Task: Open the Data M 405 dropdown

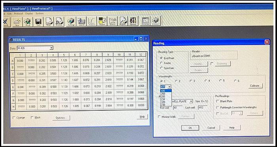Action: click(51, 48)
